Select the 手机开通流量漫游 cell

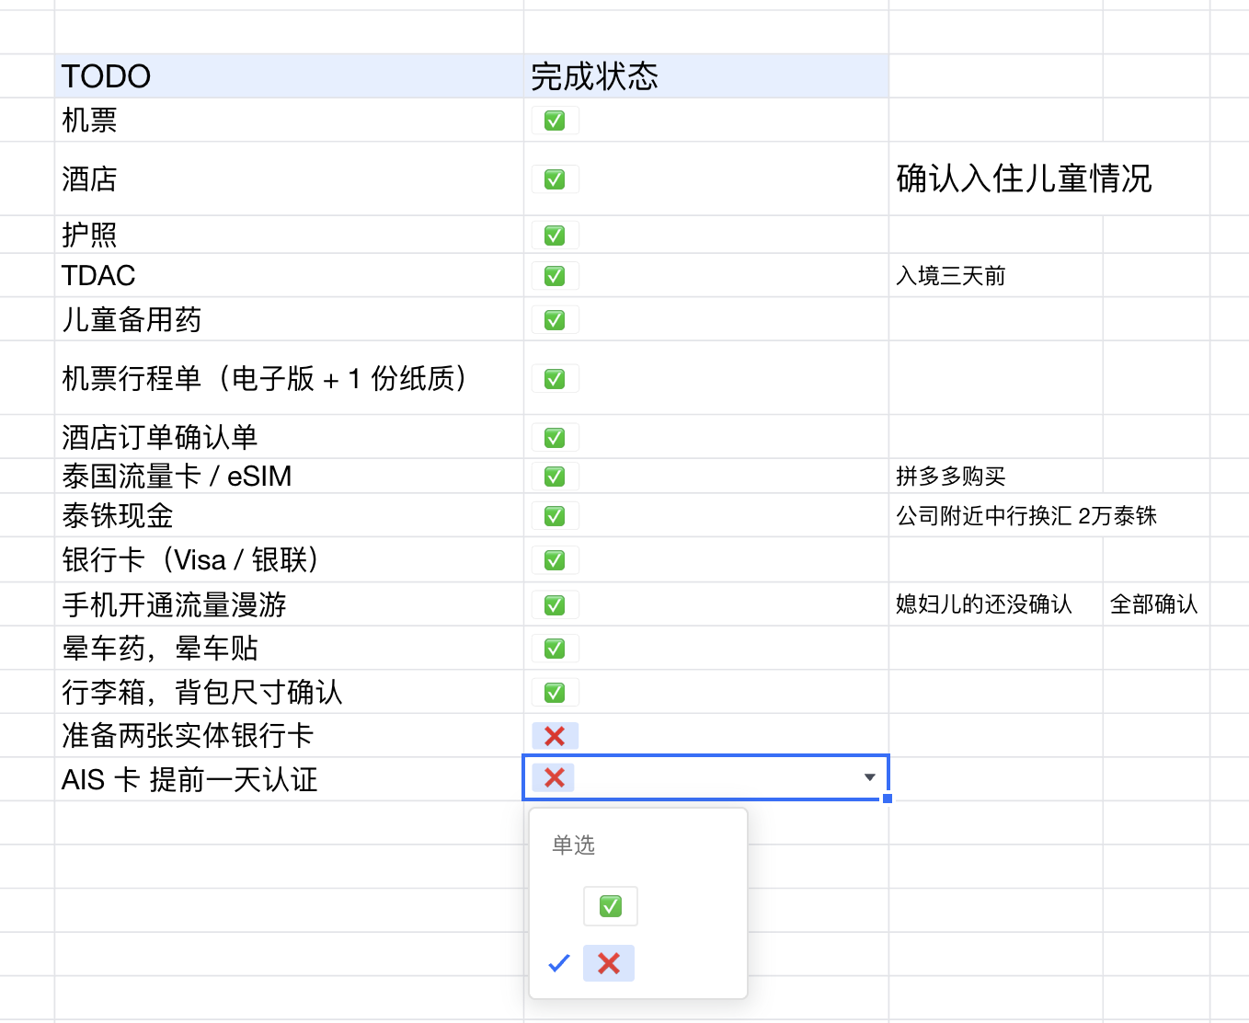[289, 604]
